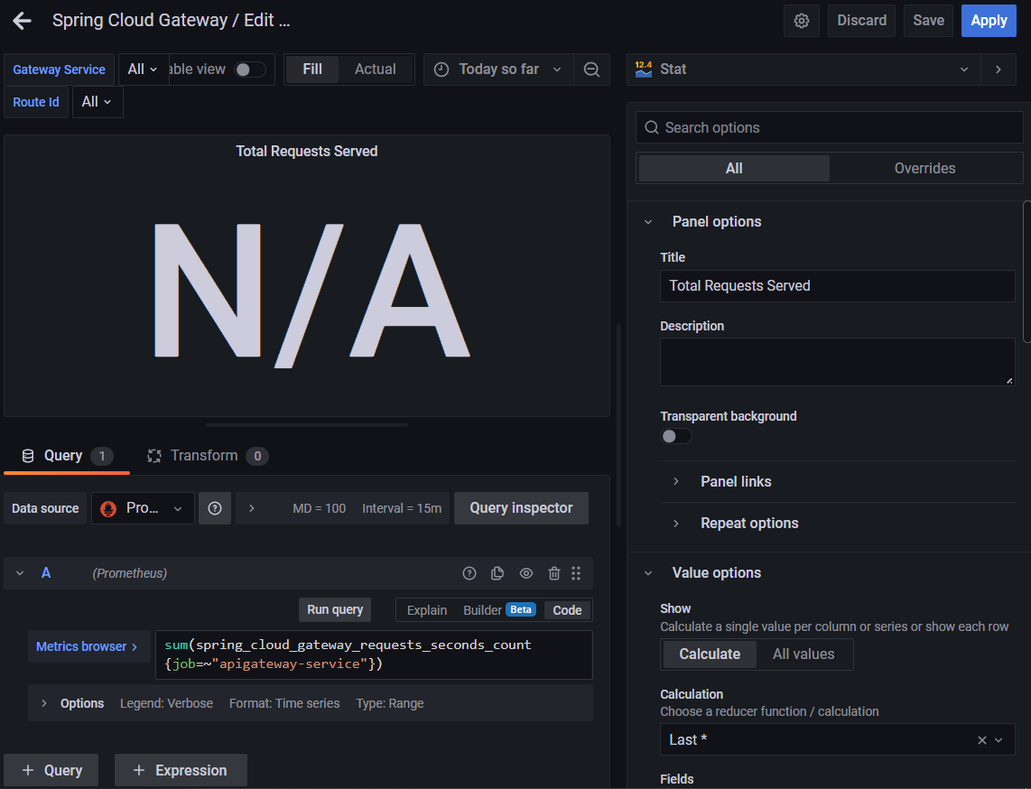This screenshot has height=789, width=1031.
Task: Delete query A with trash icon
Action: [x=554, y=573]
